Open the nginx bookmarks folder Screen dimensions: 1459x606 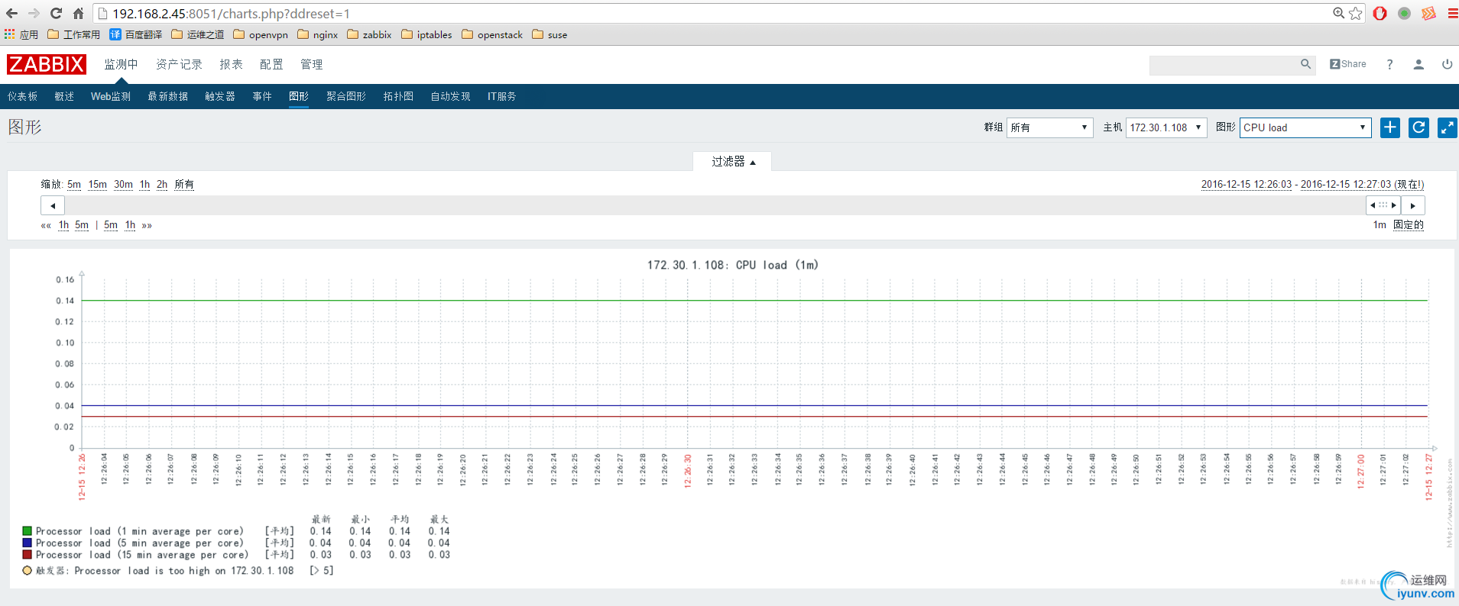coord(317,34)
